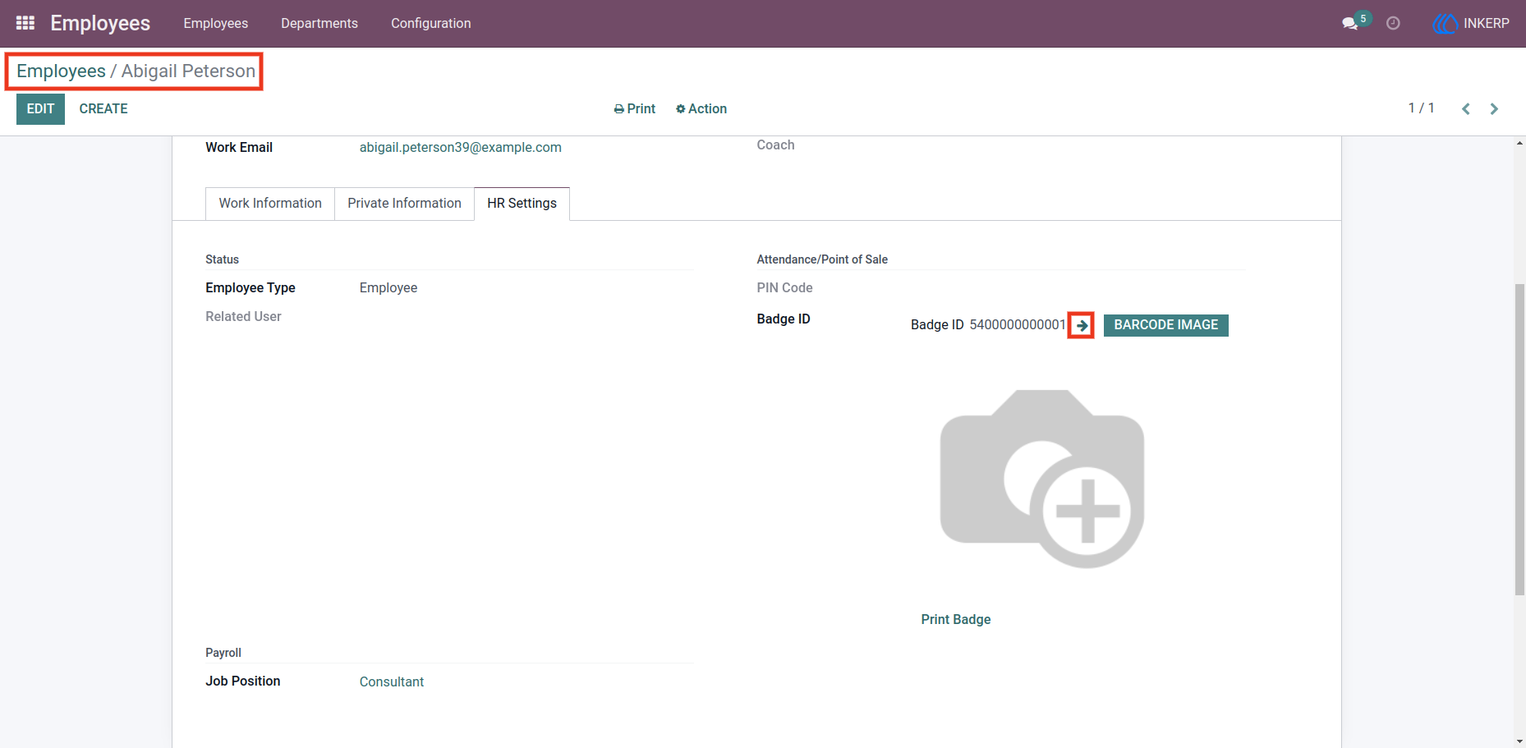
Task: Open the Action dropdown
Action: click(701, 108)
